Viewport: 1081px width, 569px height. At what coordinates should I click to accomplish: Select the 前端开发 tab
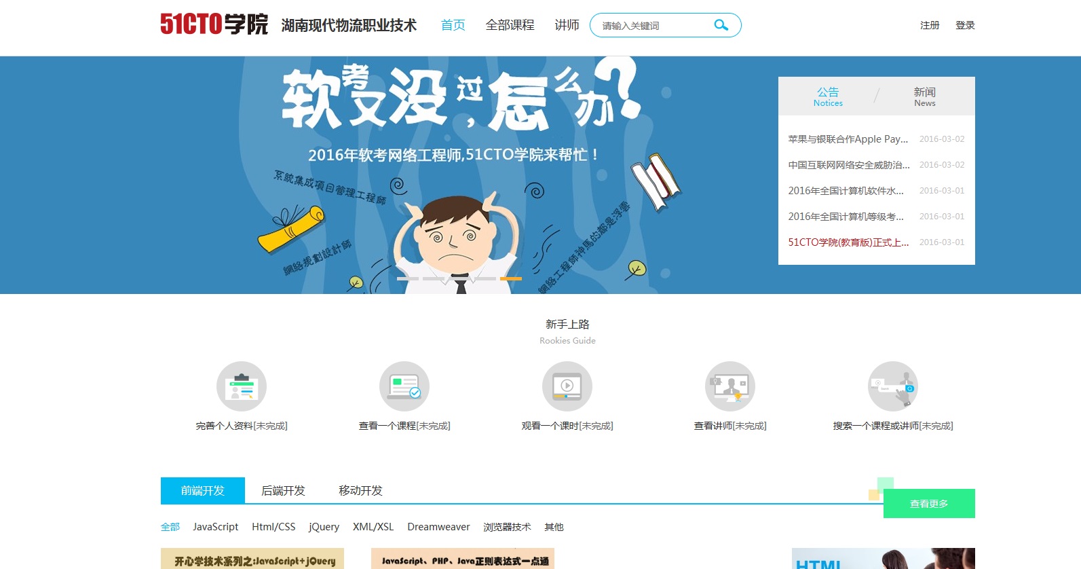pyautogui.click(x=203, y=490)
